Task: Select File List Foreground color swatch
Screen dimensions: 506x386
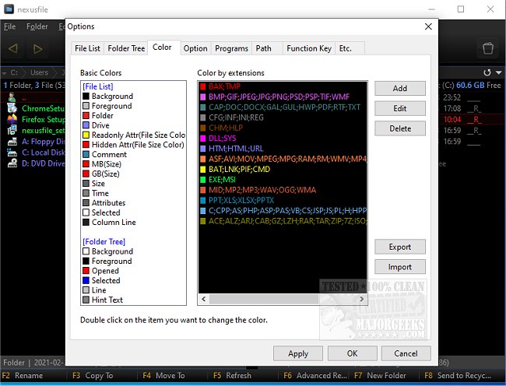Action: 86,106
